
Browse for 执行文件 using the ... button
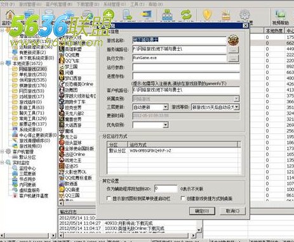[x=233, y=59]
